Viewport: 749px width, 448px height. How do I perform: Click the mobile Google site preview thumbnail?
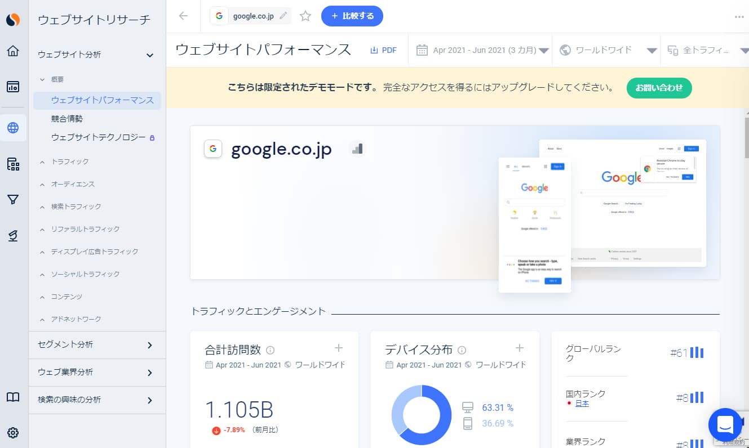pos(535,225)
